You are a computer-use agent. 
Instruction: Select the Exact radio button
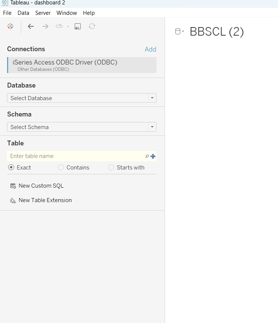(x=11, y=168)
